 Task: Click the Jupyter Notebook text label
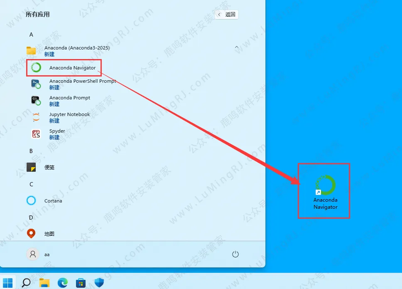pos(69,114)
